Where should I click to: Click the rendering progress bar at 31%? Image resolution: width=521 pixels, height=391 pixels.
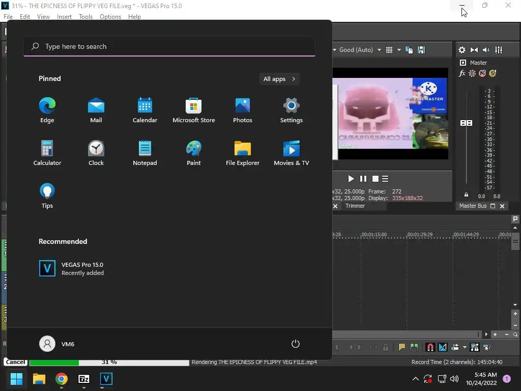109,362
